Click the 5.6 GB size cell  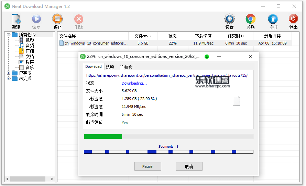(x=143, y=43)
